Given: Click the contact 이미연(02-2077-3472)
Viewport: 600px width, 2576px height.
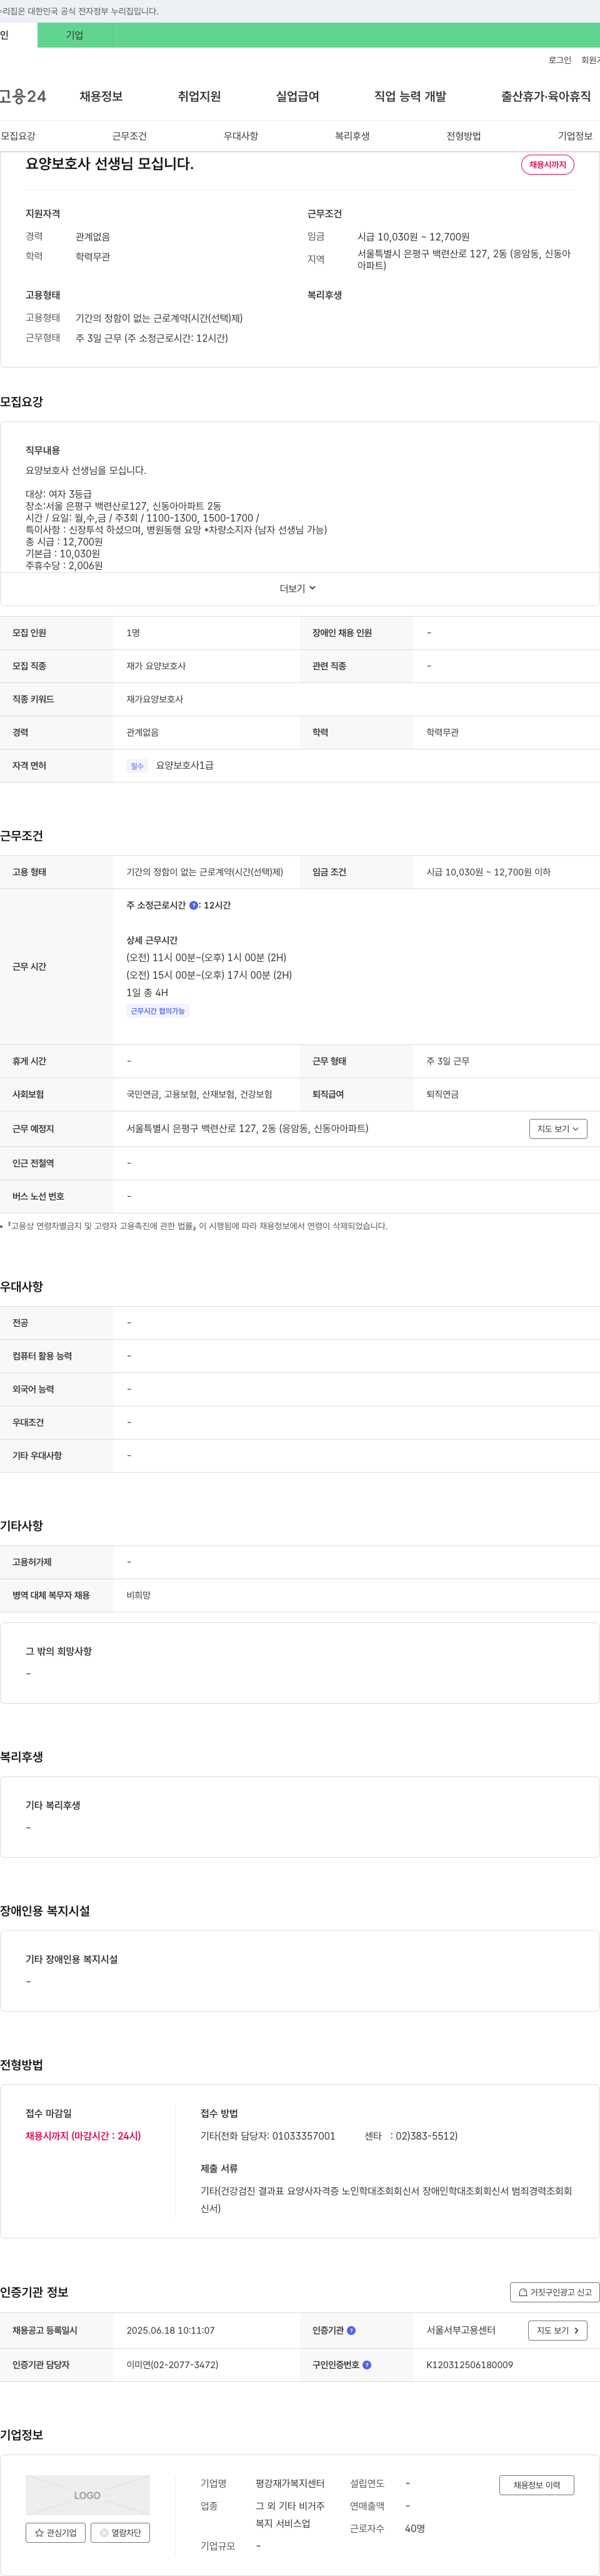Looking at the screenshot, I should (x=172, y=2365).
